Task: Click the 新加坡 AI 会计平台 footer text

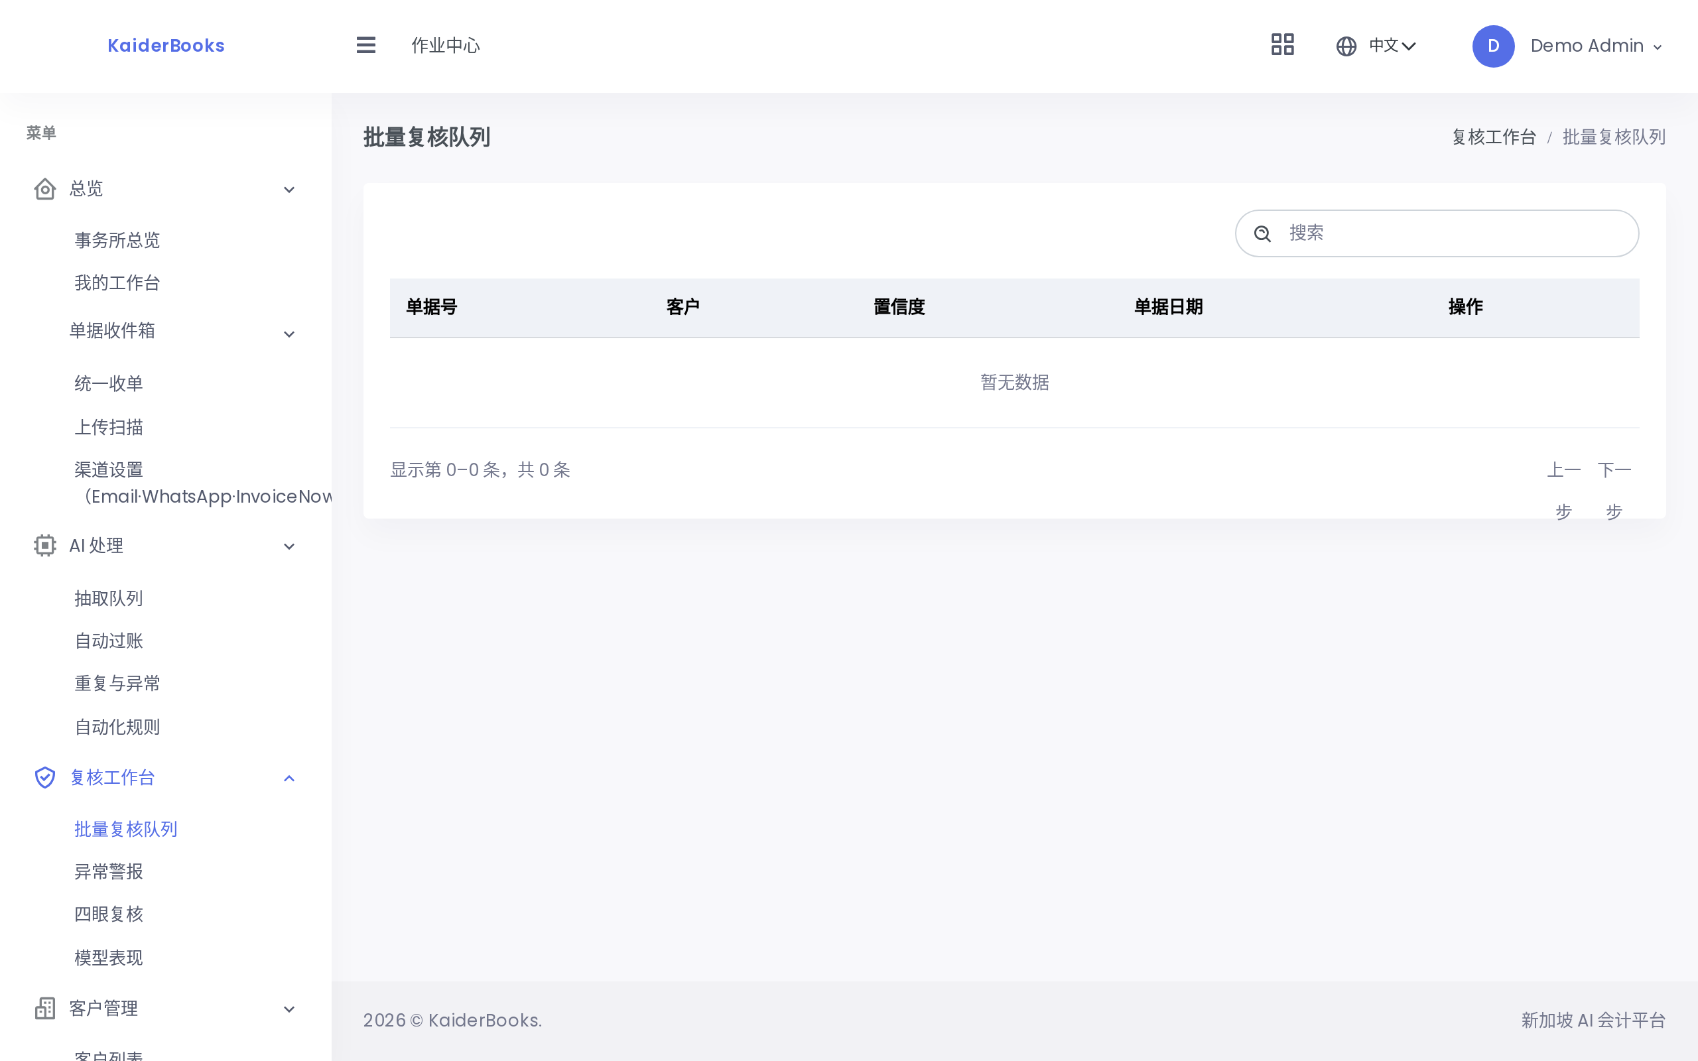Action: coord(1593,1021)
